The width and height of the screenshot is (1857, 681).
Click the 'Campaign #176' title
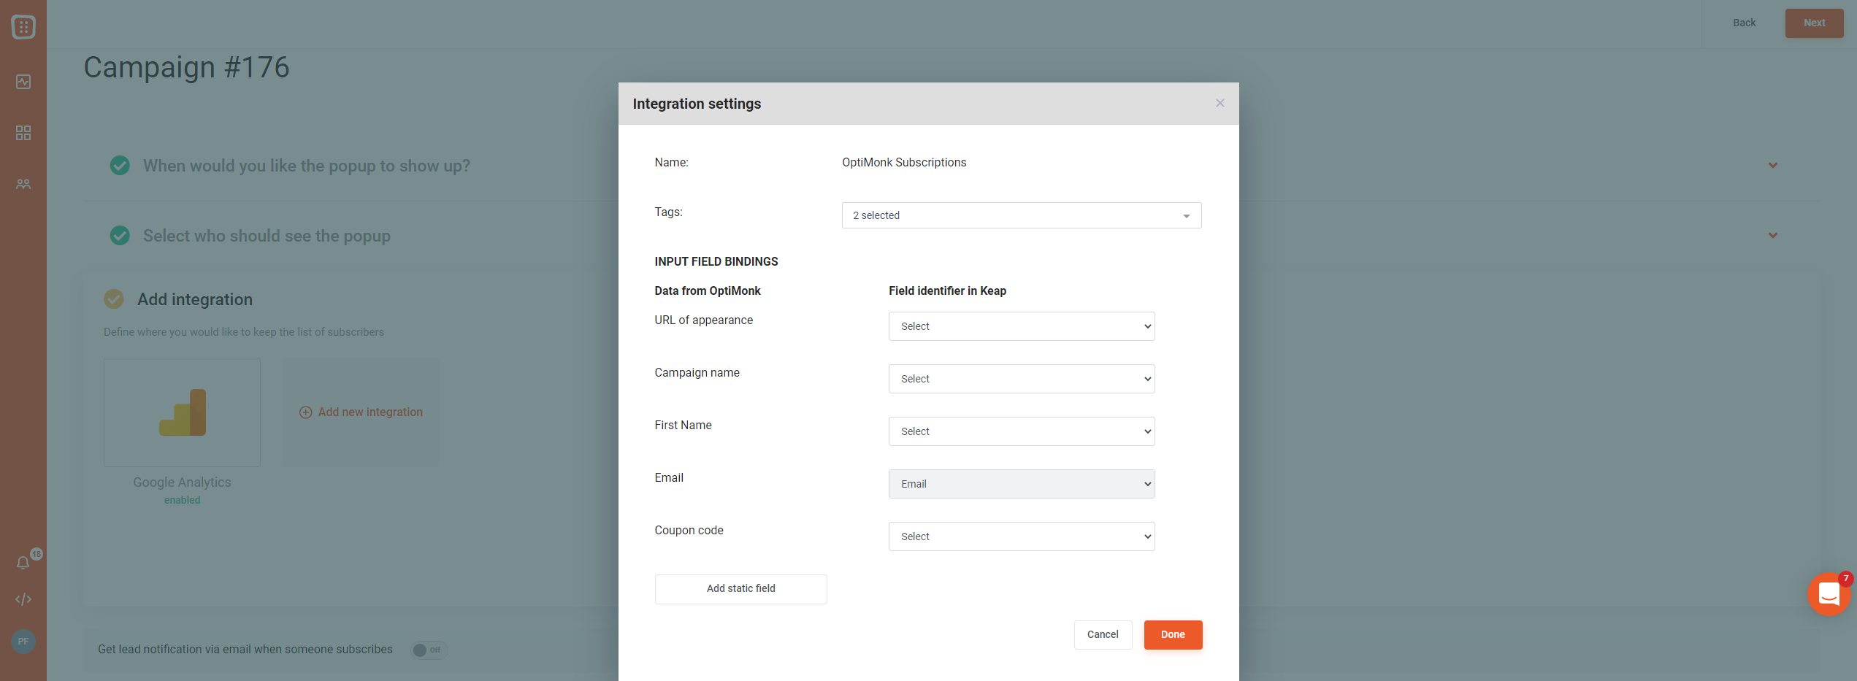(186, 67)
